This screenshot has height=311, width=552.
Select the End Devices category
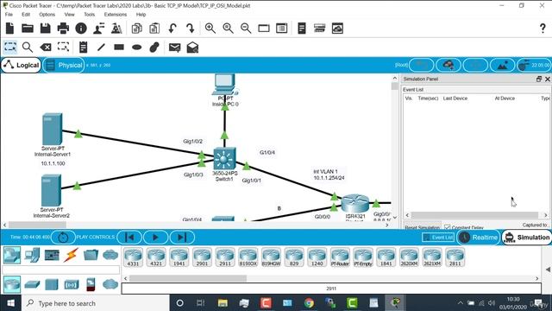[32, 255]
